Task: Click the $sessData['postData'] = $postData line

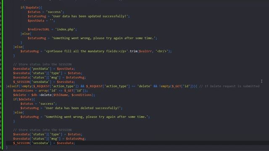Action: 44,69
